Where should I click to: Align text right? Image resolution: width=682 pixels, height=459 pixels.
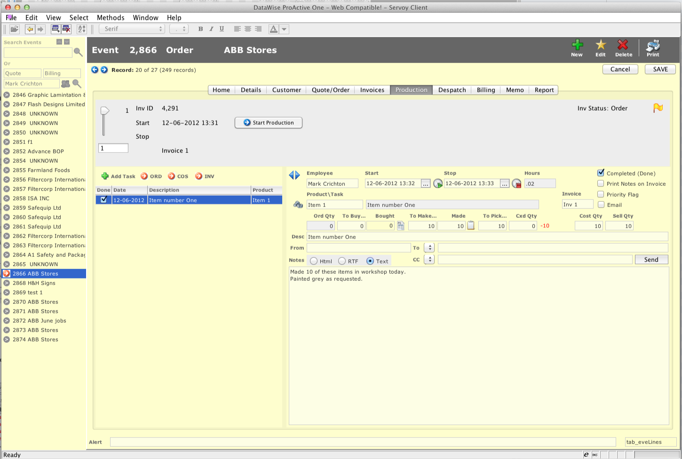[258, 29]
